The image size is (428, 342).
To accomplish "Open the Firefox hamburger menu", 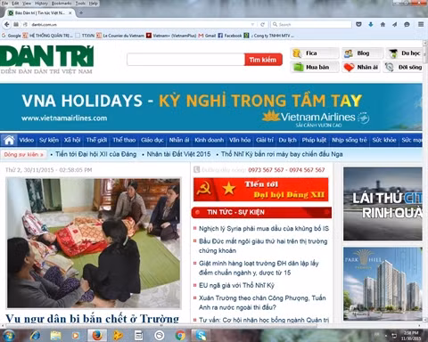I will point(421,24).
